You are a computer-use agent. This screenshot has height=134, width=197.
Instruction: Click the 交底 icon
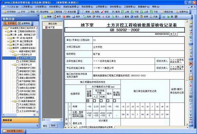pos(151,17)
